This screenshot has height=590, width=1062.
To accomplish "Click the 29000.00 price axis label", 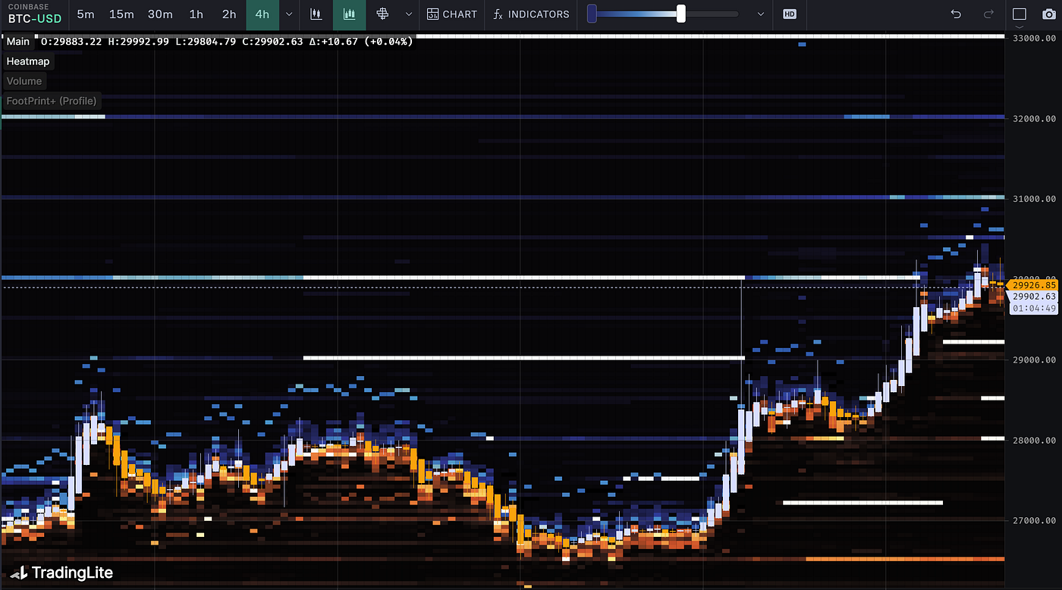I will pyautogui.click(x=1035, y=359).
